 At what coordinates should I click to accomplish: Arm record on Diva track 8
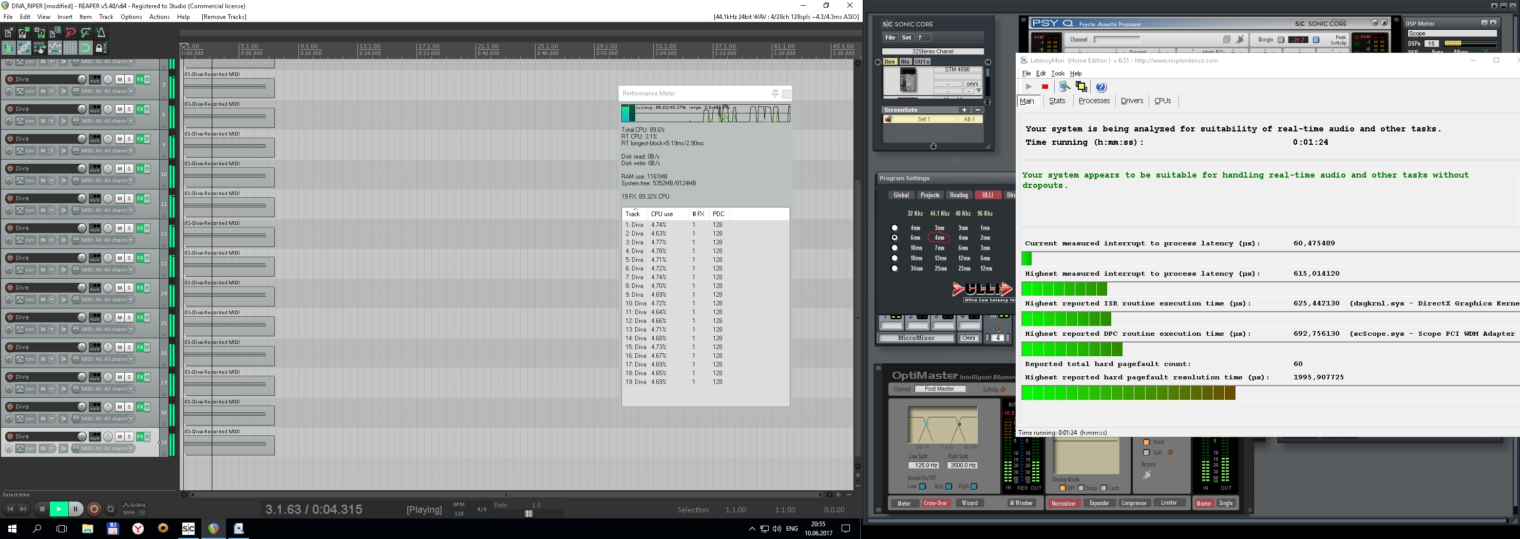pyautogui.click(x=9, y=109)
